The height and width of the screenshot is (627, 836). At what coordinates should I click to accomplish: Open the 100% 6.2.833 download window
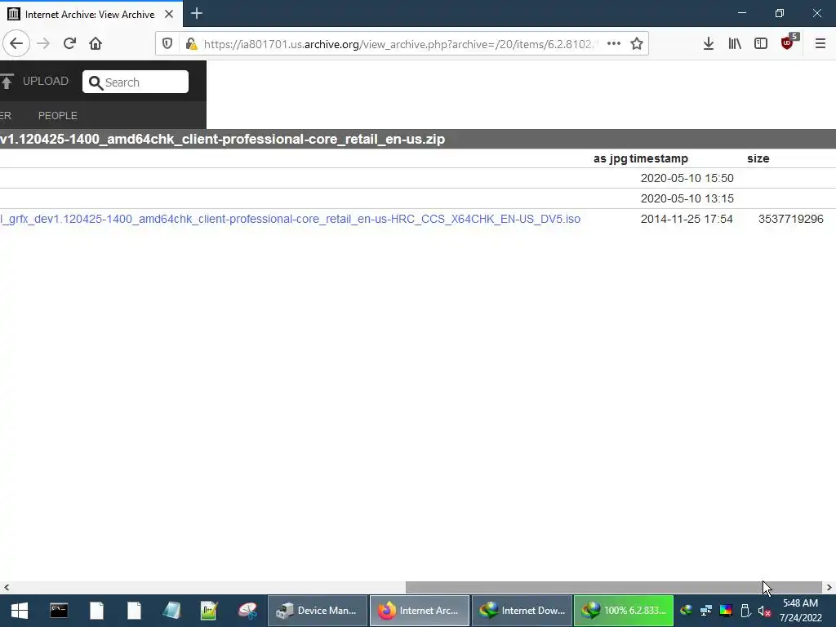[x=624, y=611]
